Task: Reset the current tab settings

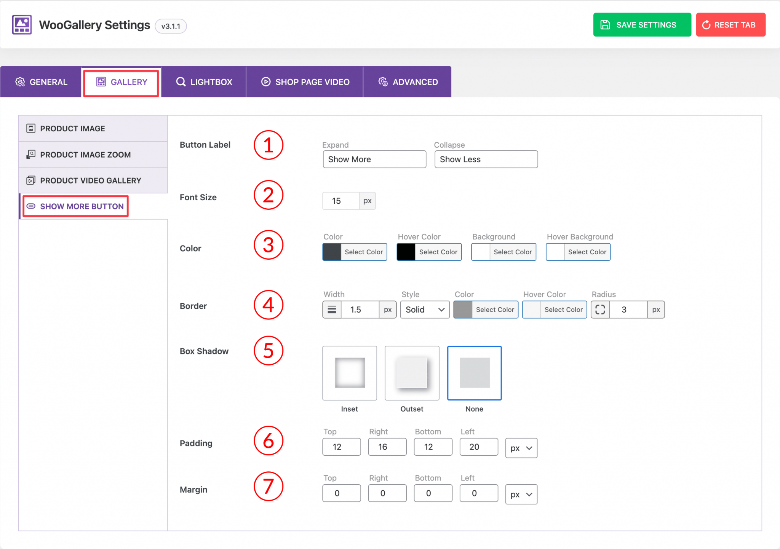Action: (x=730, y=24)
